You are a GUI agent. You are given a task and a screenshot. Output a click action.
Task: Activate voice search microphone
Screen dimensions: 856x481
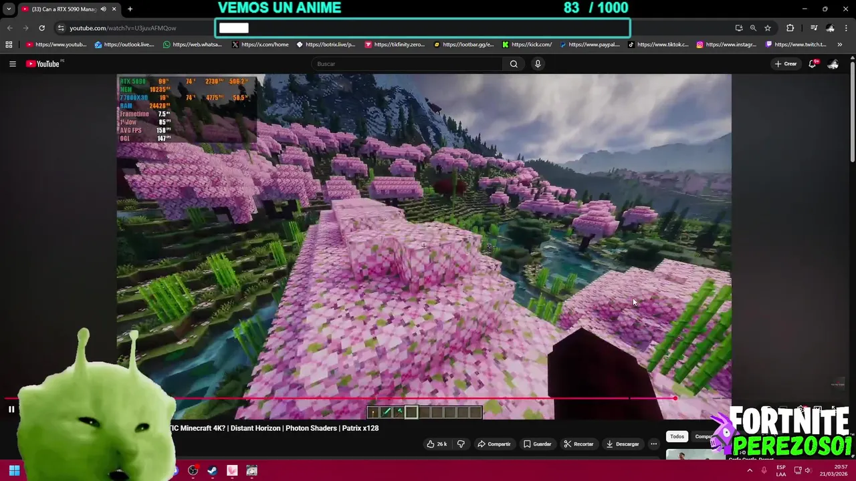[x=538, y=63]
